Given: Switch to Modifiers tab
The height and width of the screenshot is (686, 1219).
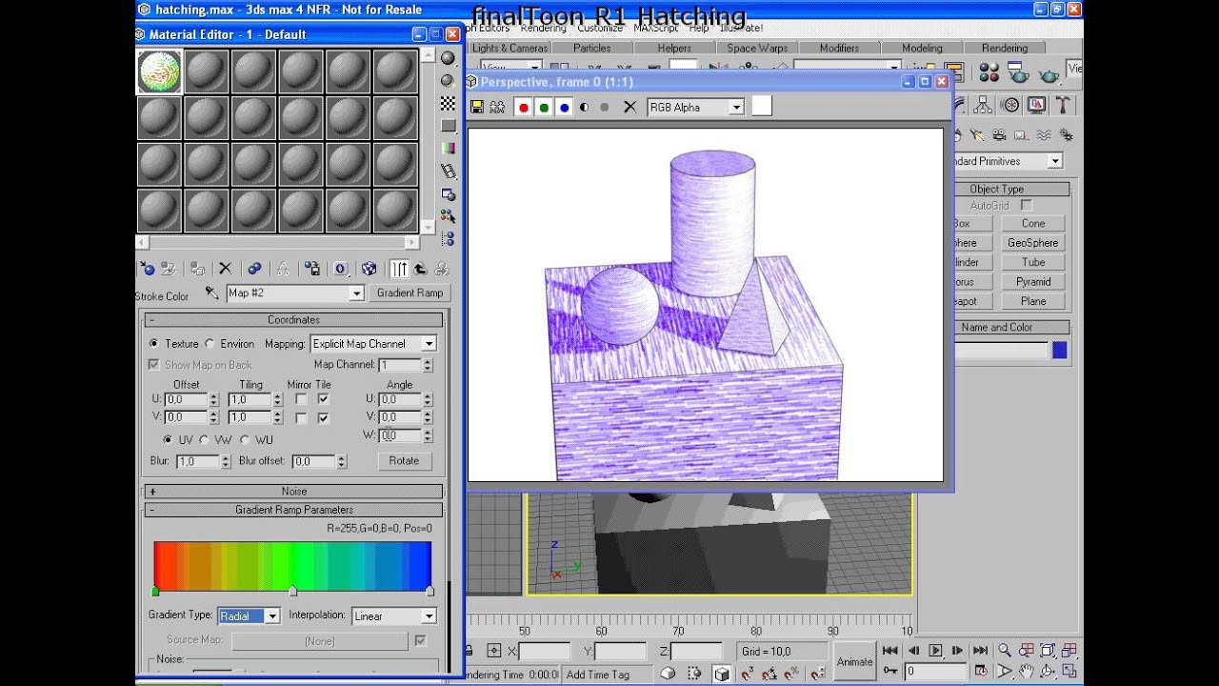Looking at the screenshot, I should 839,48.
